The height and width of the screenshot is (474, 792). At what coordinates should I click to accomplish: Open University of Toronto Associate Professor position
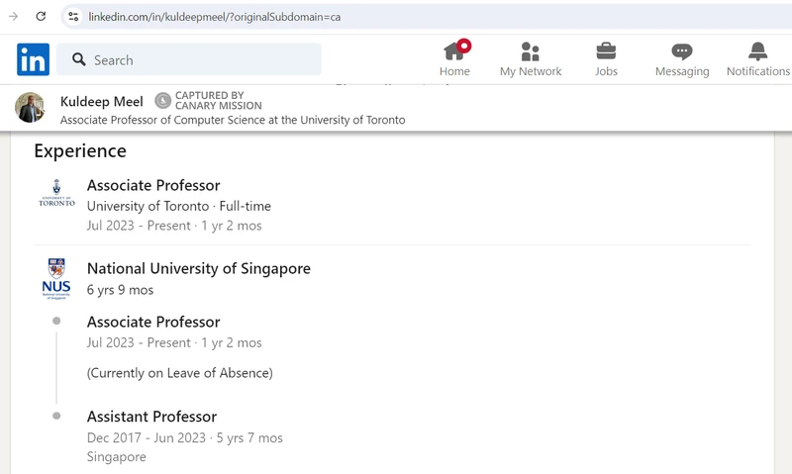[x=153, y=185]
